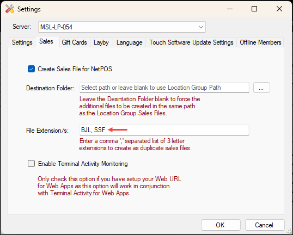Open the Layby tab
This screenshot has width=293, height=235.
[x=101, y=42]
